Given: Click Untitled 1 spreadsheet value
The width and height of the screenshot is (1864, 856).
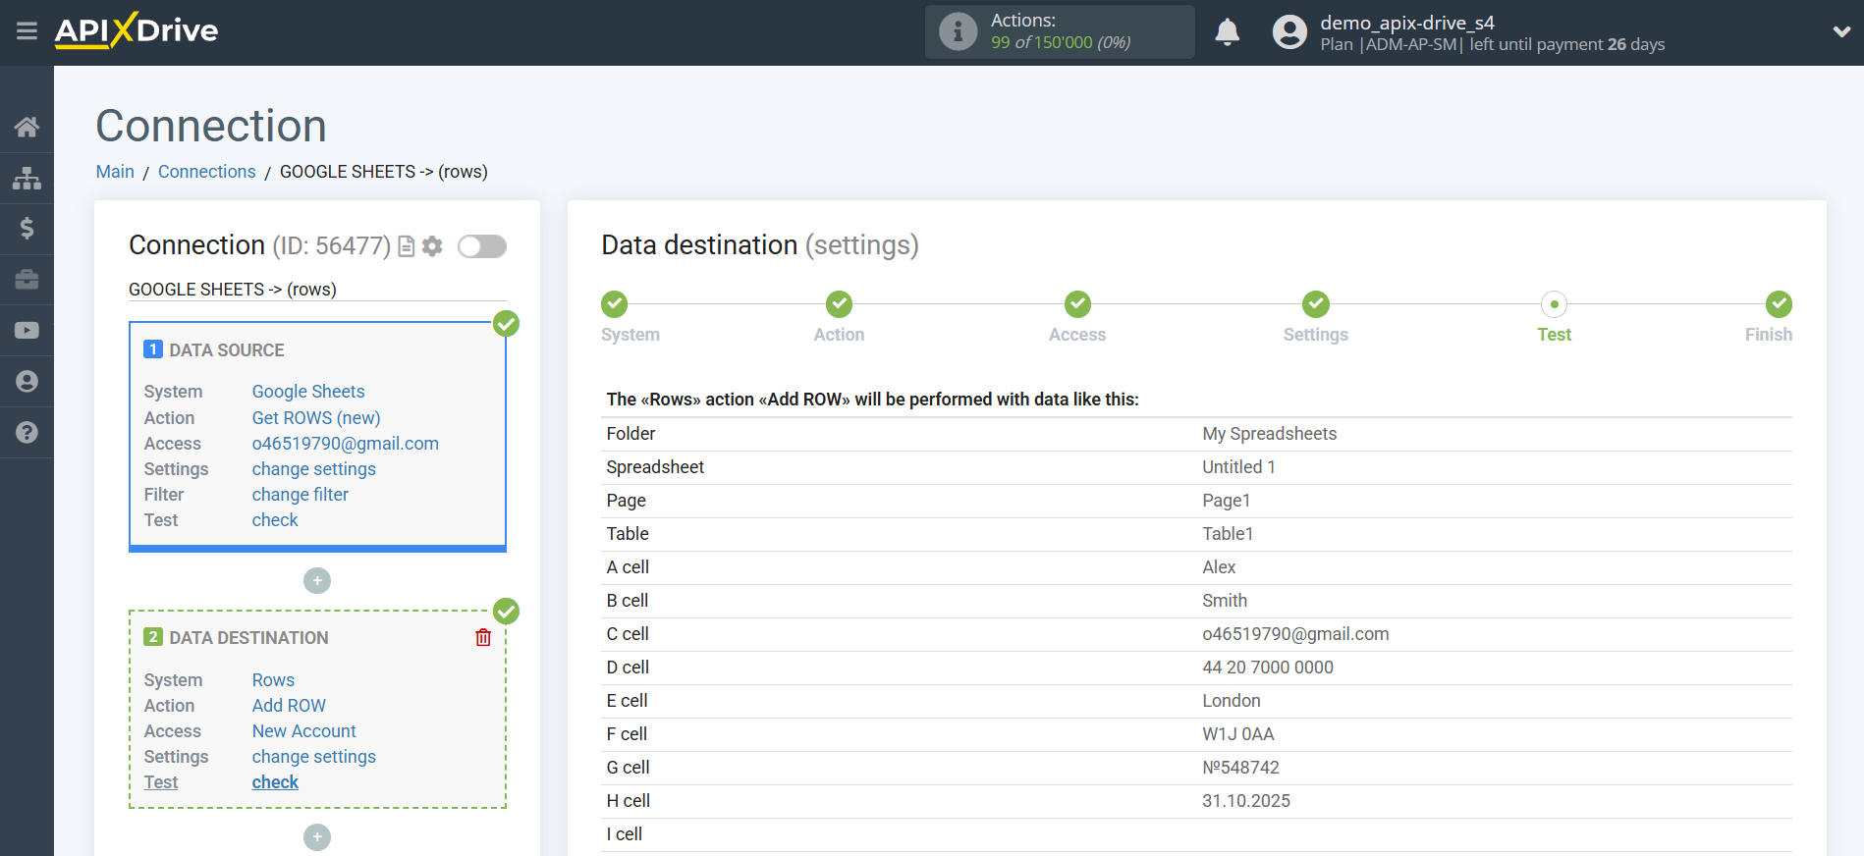Looking at the screenshot, I should [x=1238, y=467].
